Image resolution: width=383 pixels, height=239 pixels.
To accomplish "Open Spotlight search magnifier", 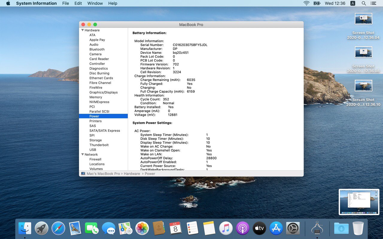I will pyautogui.click(x=364, y=3).
